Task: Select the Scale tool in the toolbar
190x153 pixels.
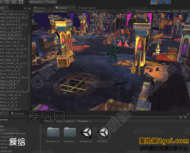Action: (x=14, y=2)
